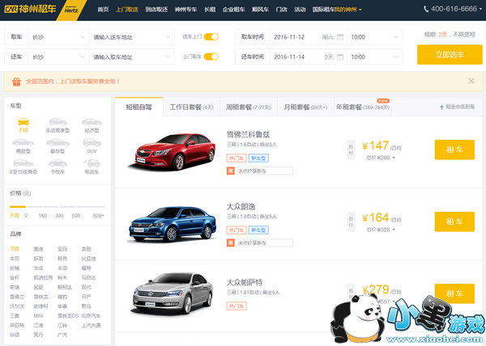Open calendar icon for 还车时间 date
The image size is (486, 346).
coord(340,57)
